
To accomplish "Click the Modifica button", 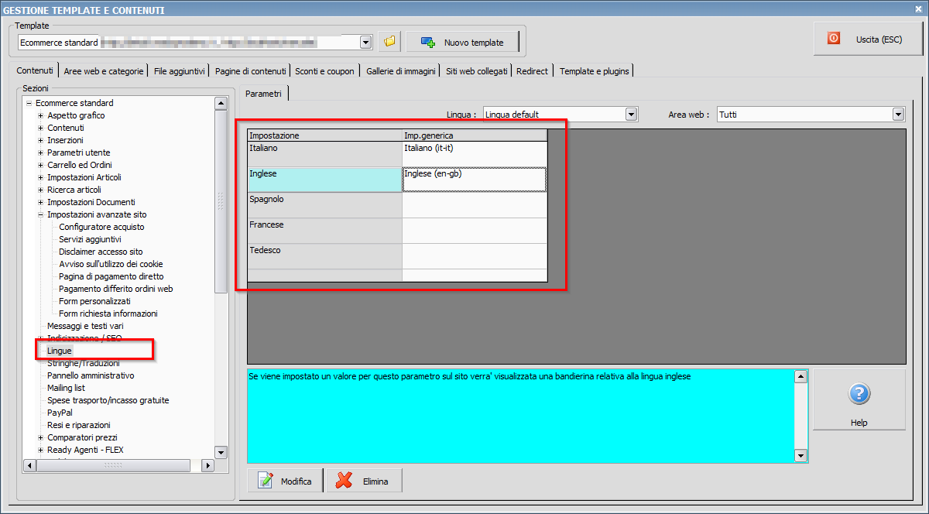I will (x=286, y=481).
